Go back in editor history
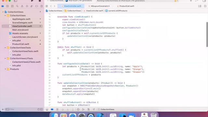The width and height of the screenshot is (208, 117). coord(51,6)
